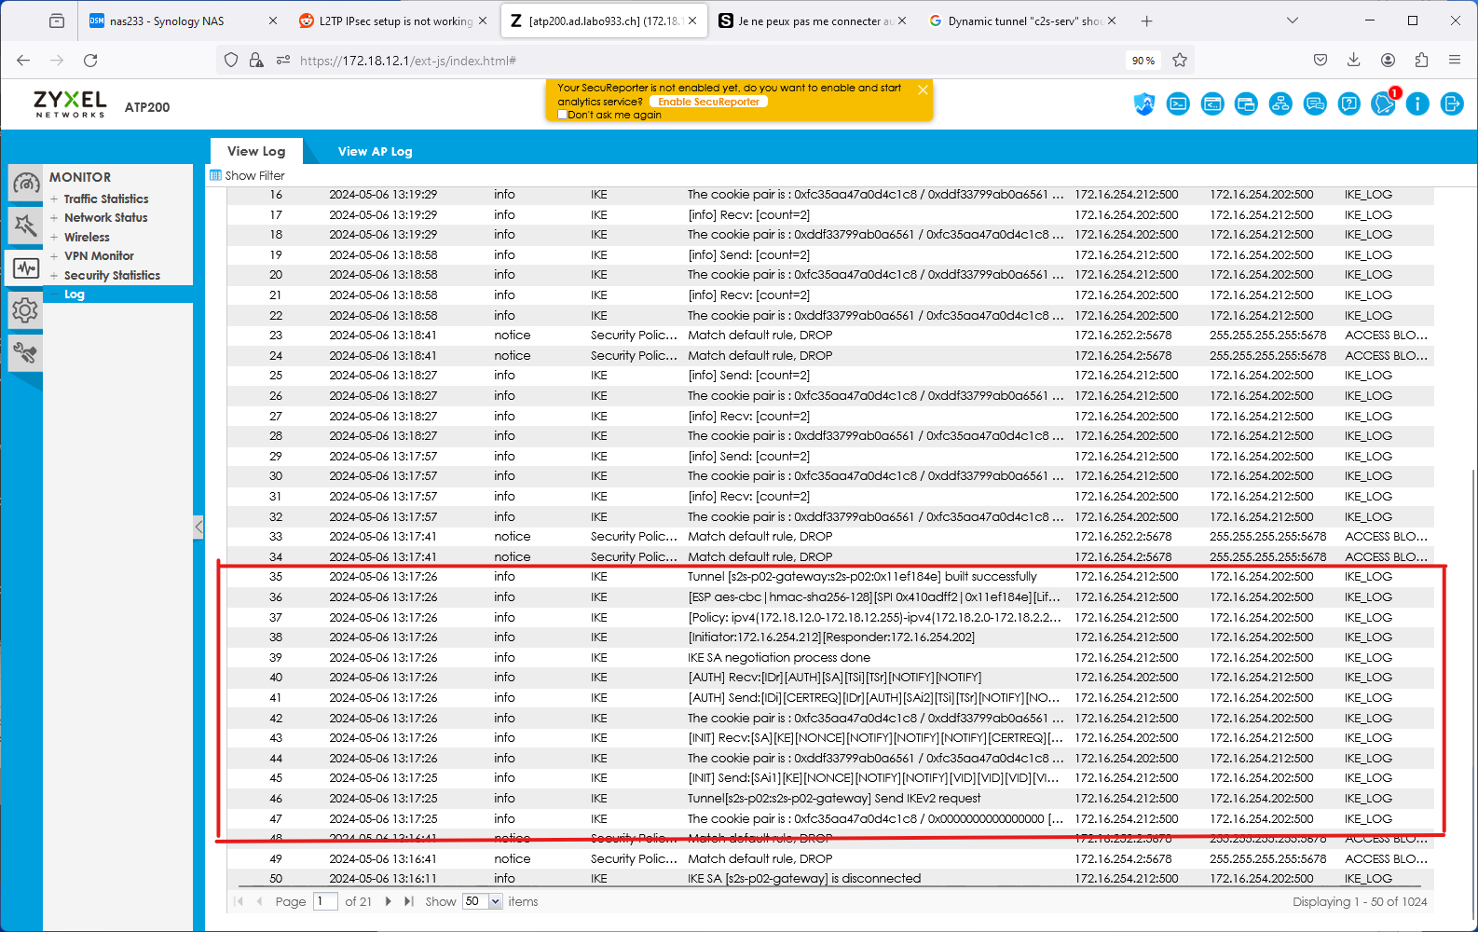Viewport: 1478px width, 932px height.
Task: Expand the Network Status menu
Action: tap(54, 217)
